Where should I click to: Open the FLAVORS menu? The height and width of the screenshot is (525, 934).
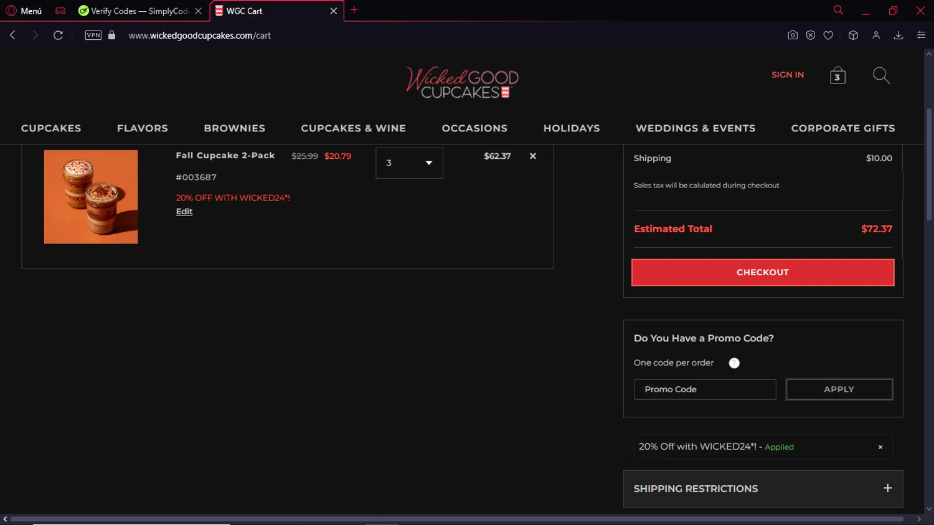click(143, 128)
